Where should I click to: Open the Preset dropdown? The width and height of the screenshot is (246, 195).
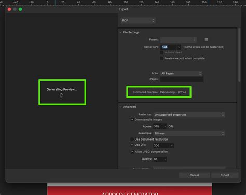(179, 40)
